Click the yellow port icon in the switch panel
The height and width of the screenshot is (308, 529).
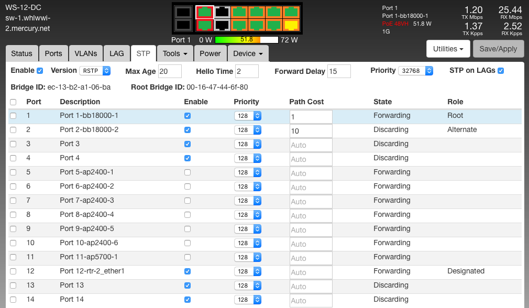[291, 25]
